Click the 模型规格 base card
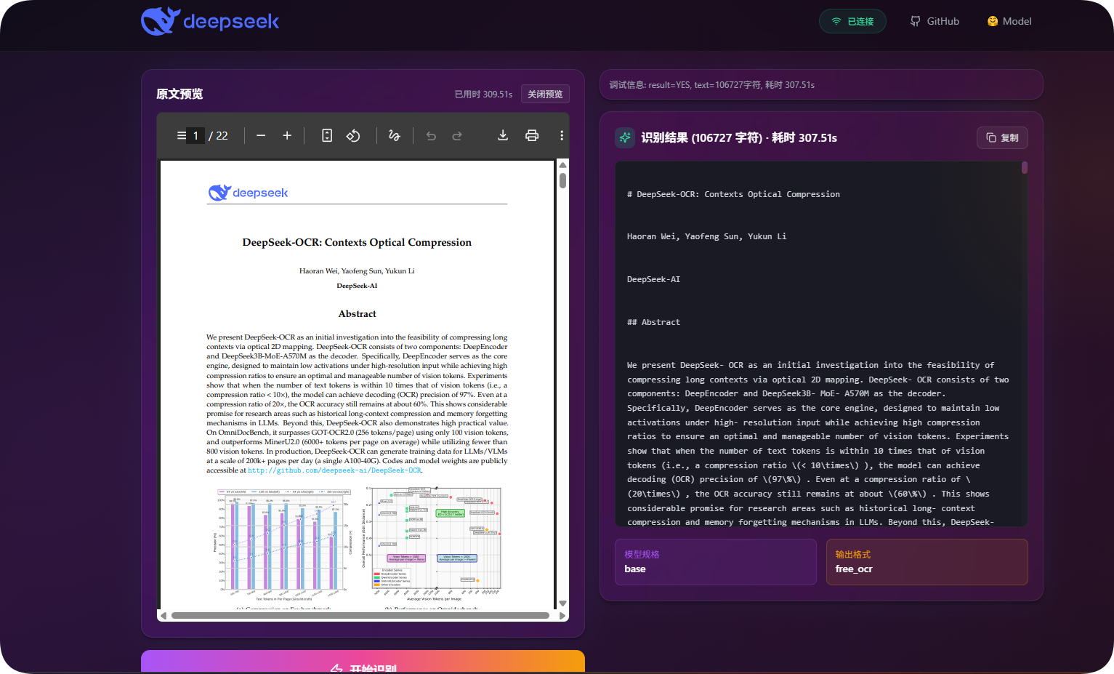1114x674 pixels. (x=716, y=562)
